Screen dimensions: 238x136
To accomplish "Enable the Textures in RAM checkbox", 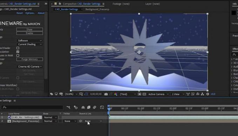I will click(18, 55).
